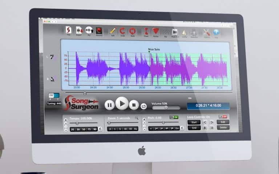Add a Marker with the red triangle icon
Screen dimensions: 279x174
pos(156,32)
